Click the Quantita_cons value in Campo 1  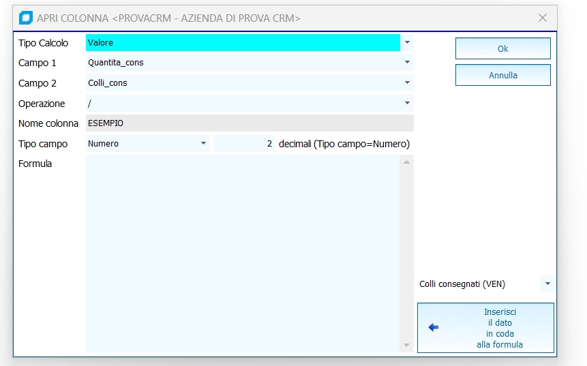click(116, 63)
